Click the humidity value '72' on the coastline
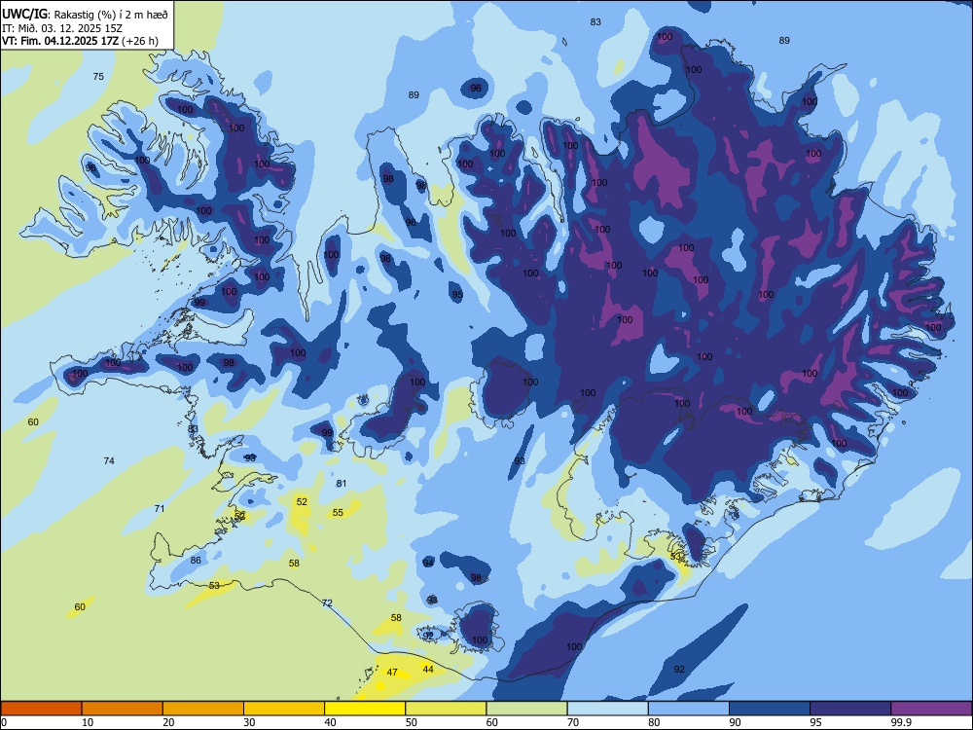 328,602
